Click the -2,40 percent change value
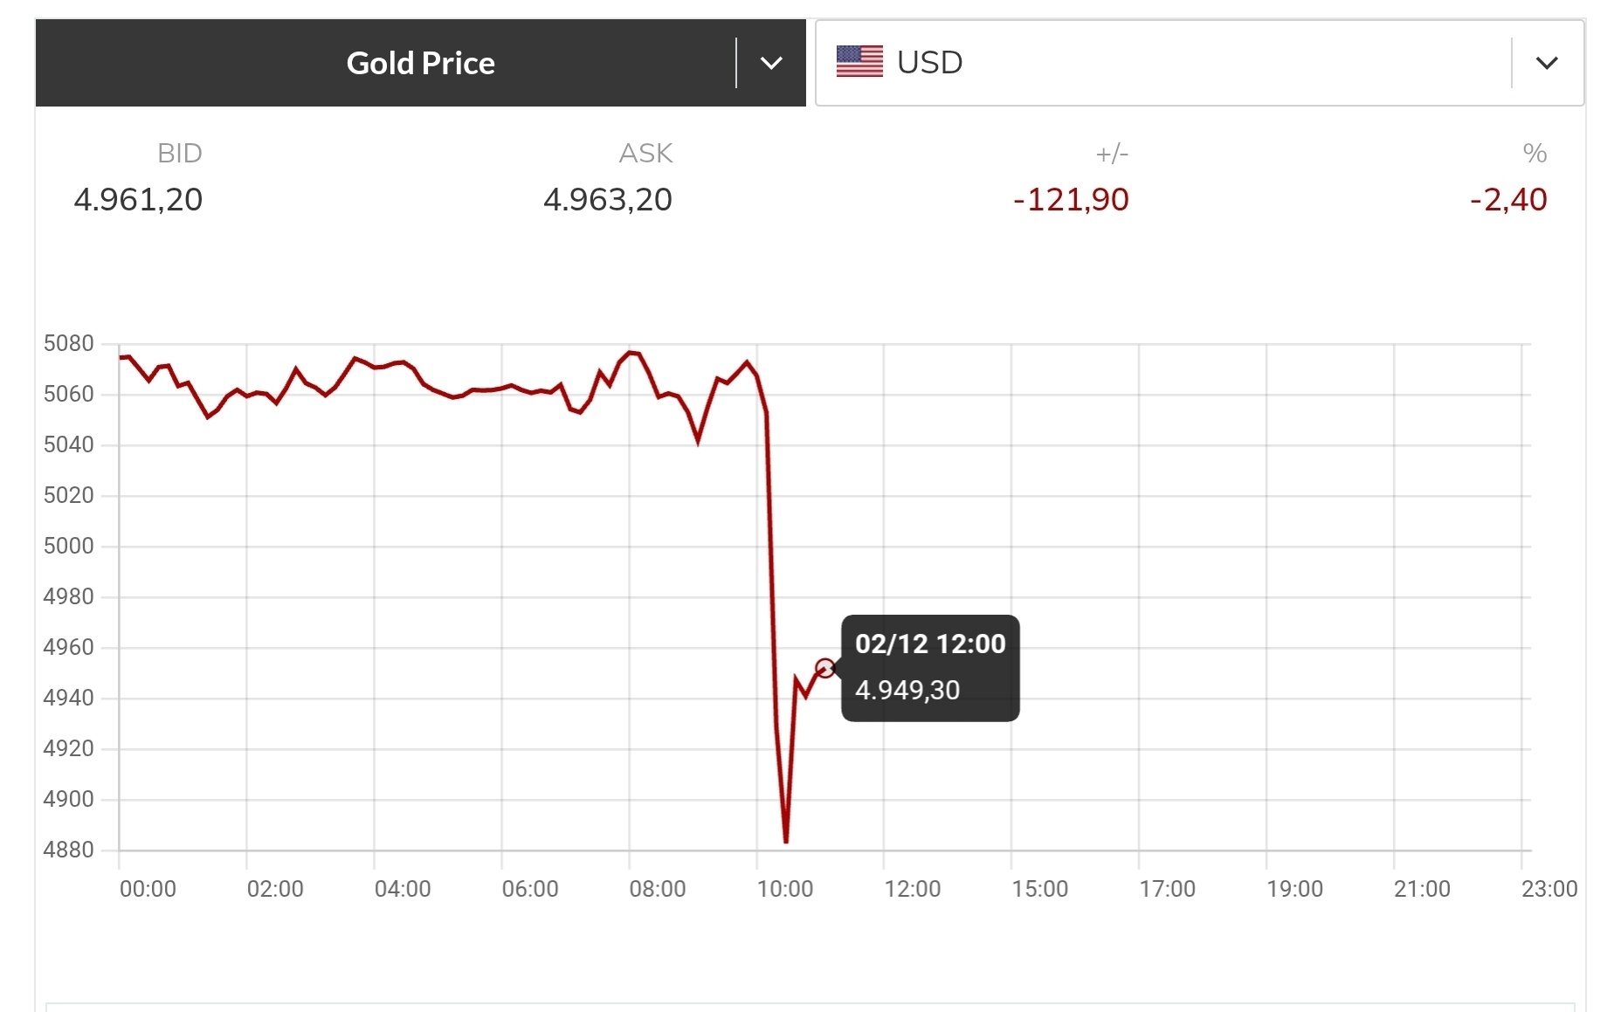 pyautogui.click(x=1508, y=200)
